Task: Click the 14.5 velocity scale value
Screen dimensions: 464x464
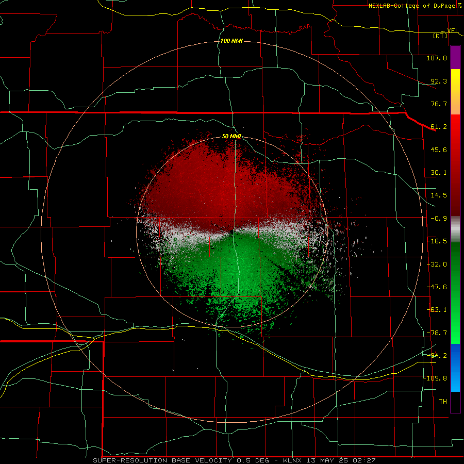Action: pyautogui.click(x=439, y=195)
